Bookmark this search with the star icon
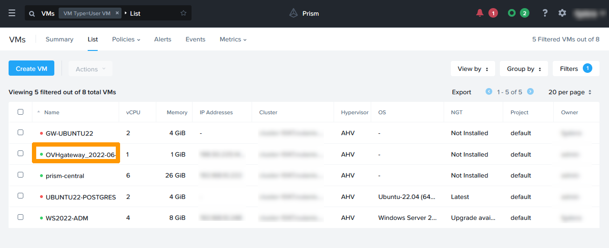This screenshot has width=609, height=248. pos(183,13)
